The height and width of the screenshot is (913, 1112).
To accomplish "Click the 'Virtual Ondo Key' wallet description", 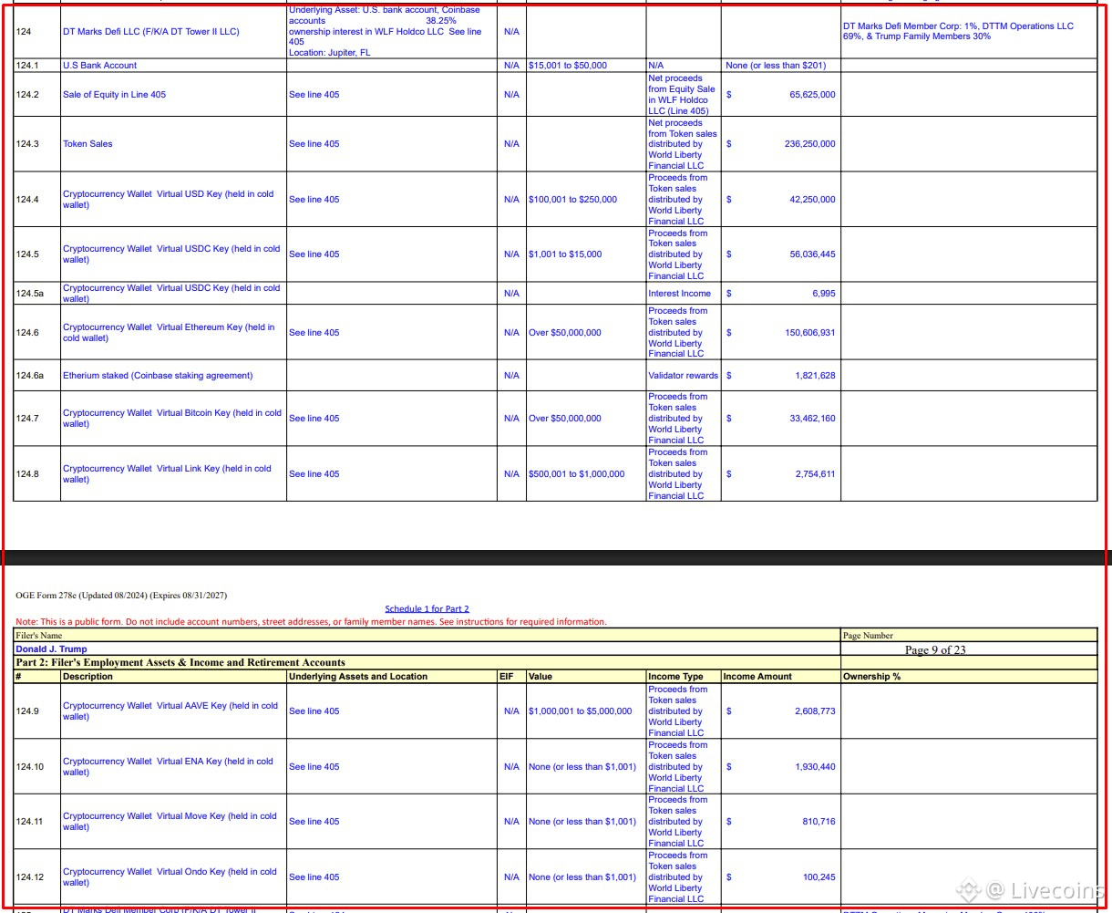I will (x=170, y=877).
